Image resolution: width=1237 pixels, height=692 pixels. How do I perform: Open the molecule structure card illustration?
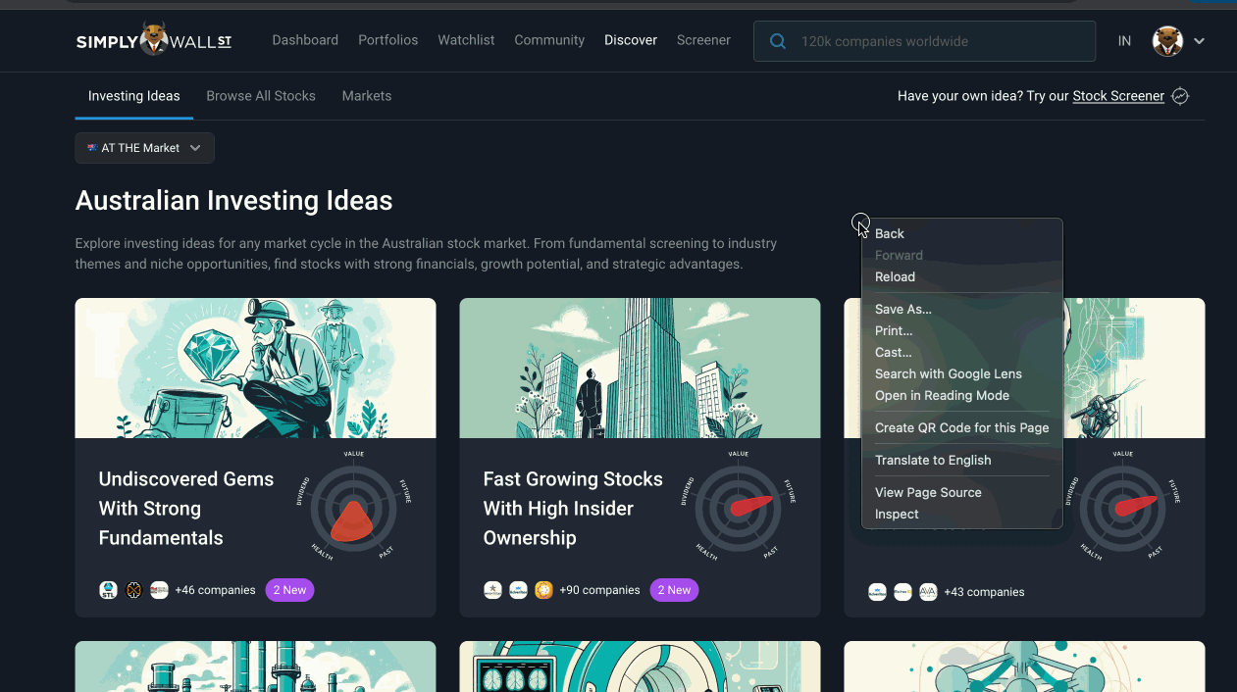click(1024, 667)
